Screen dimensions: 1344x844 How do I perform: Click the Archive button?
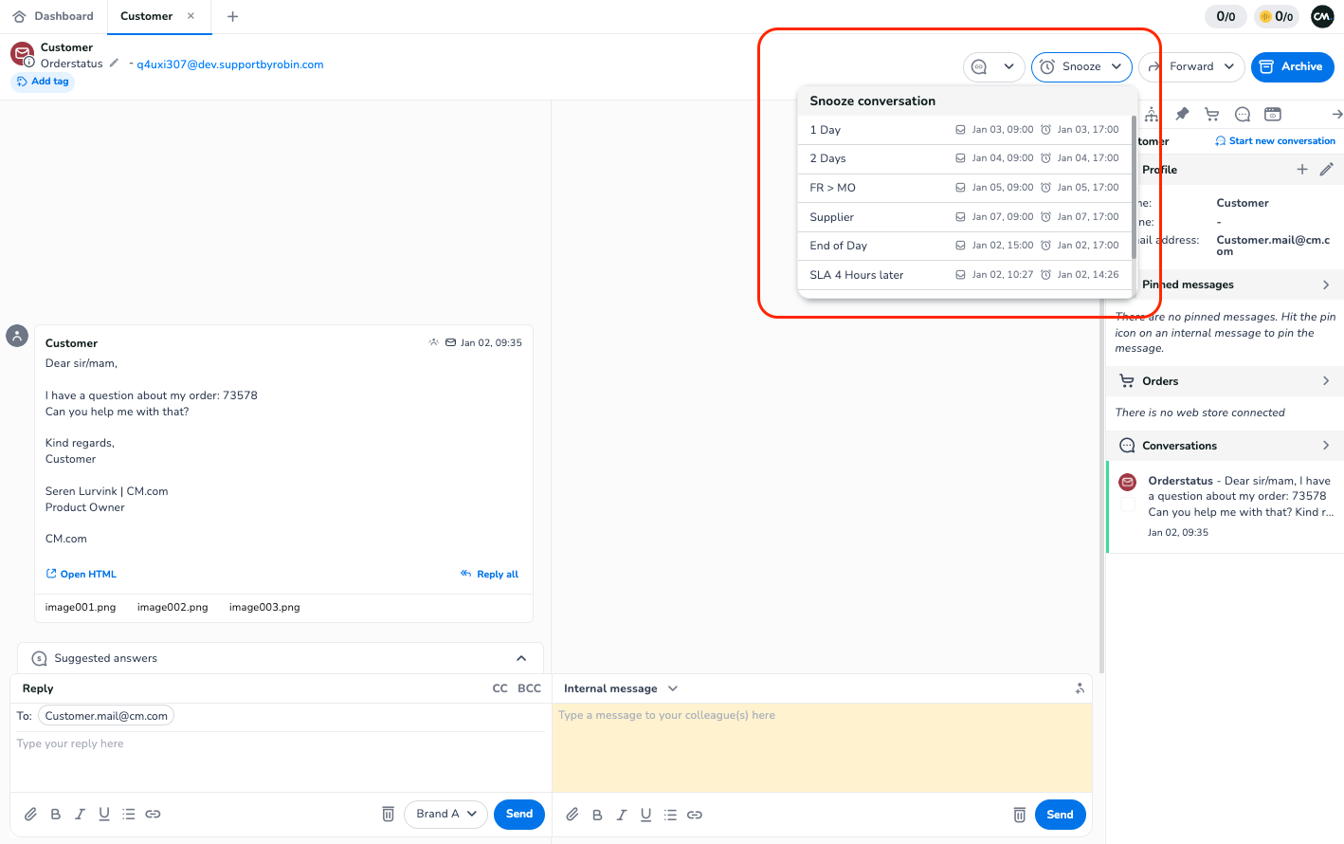pos(1292,66)
